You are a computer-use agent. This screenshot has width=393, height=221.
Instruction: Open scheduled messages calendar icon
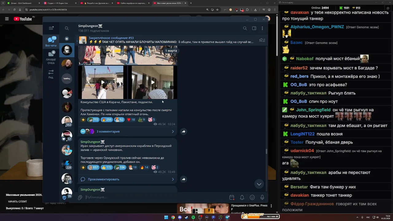click(x=232, y=197)
